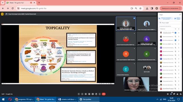Click the red leave call button

click(104, 94)
